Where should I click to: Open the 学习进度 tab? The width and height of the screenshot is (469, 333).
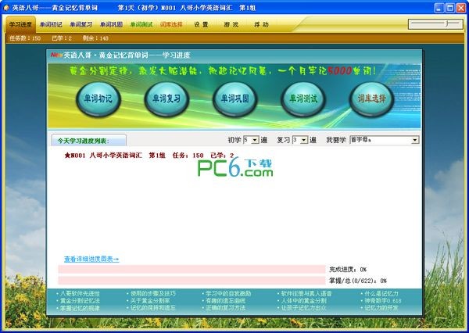(20, 24)
